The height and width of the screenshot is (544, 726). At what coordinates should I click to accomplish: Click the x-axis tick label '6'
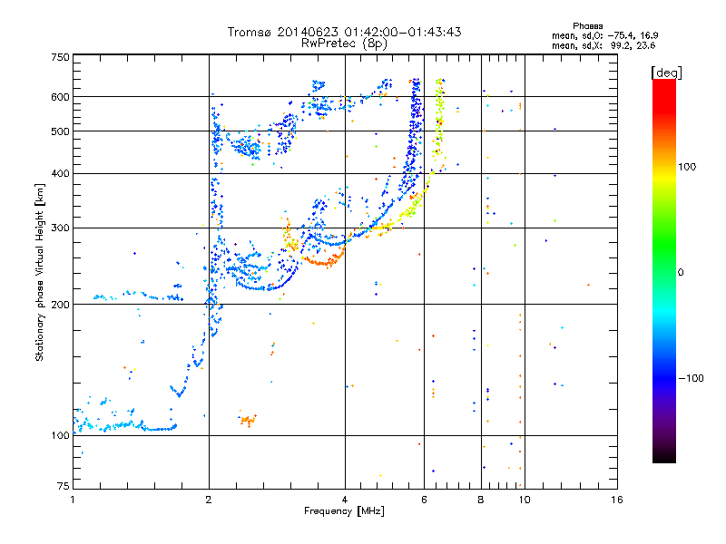pos(424,500)
